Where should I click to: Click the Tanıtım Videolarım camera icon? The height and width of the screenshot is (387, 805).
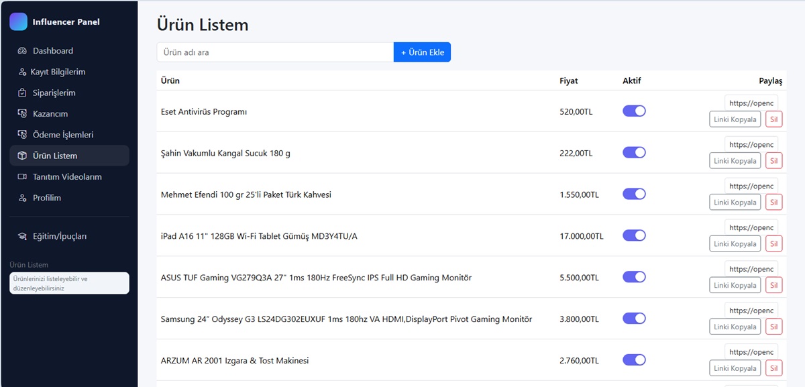click(22, 177)
